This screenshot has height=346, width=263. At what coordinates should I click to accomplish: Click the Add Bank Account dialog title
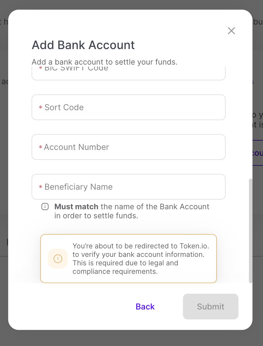83,45
